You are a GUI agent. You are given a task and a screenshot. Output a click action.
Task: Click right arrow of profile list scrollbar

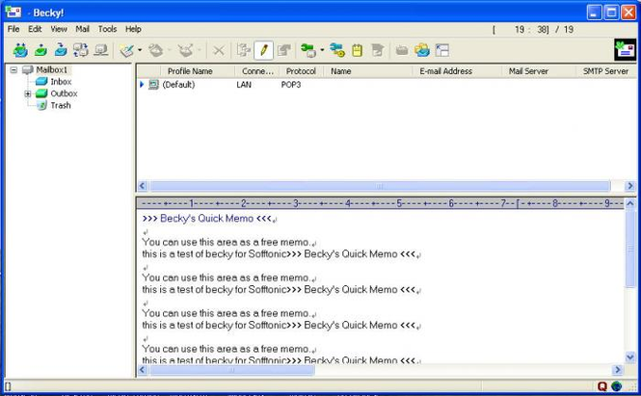click(x=630, y=186)
